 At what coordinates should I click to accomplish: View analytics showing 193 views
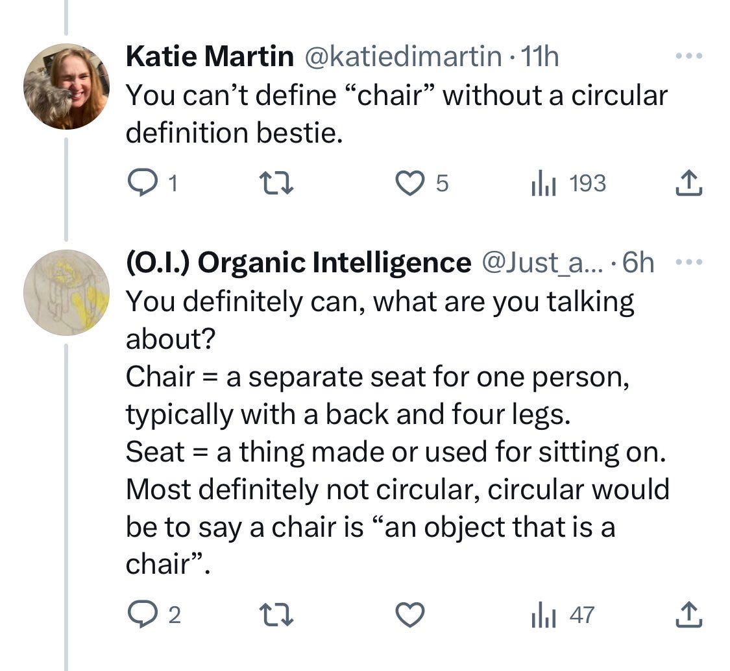pos(568,183)
